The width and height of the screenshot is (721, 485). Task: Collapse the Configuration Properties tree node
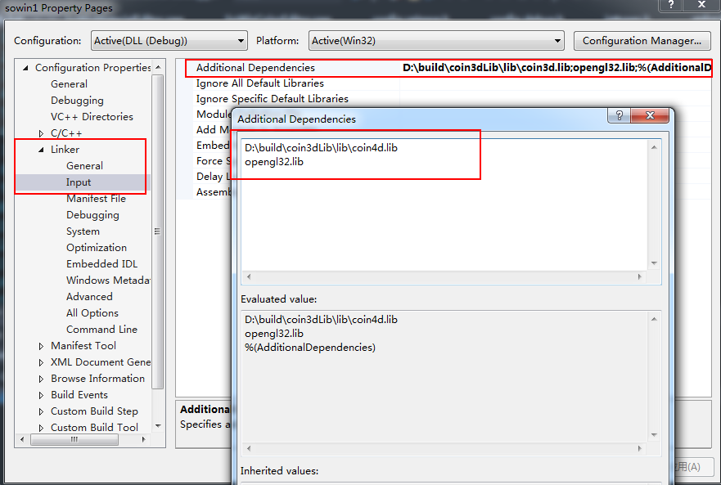[x=26, y=68]
